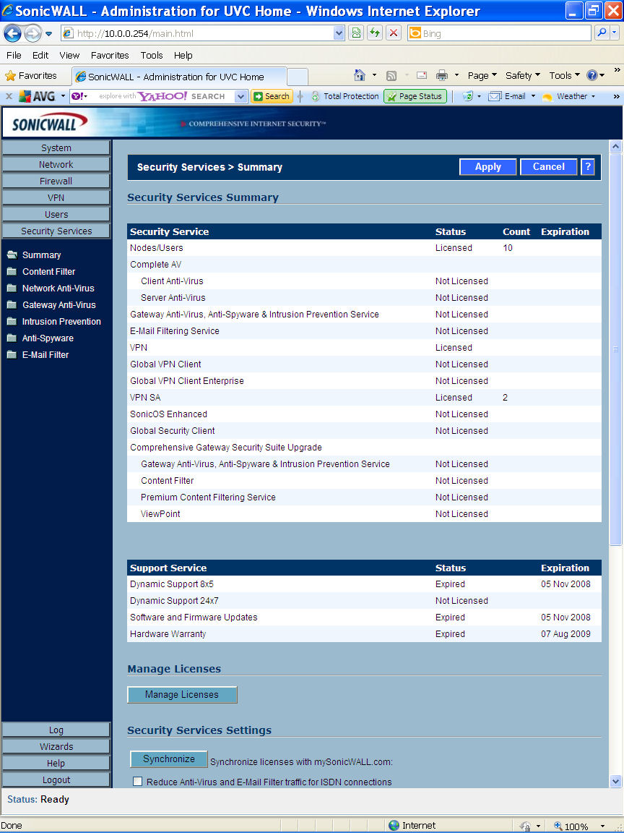Select the 'Hardware Warranty' row text
Viewport: 624px width, 833px height.
click(168, 633)
